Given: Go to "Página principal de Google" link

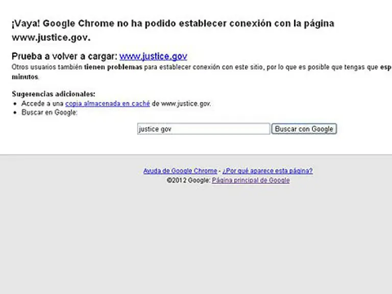Looking at the screenshot, I should pyautogui.click(x=251, y=180).
